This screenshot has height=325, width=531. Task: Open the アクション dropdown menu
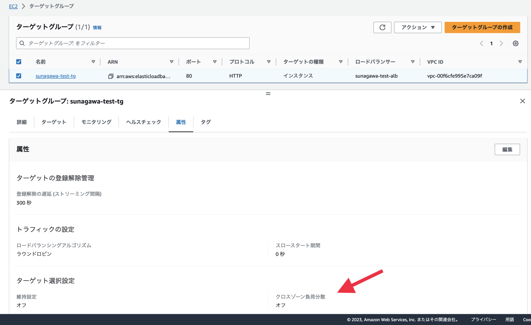pos(417,27)
